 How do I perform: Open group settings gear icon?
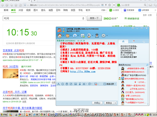tap(103, 36)
